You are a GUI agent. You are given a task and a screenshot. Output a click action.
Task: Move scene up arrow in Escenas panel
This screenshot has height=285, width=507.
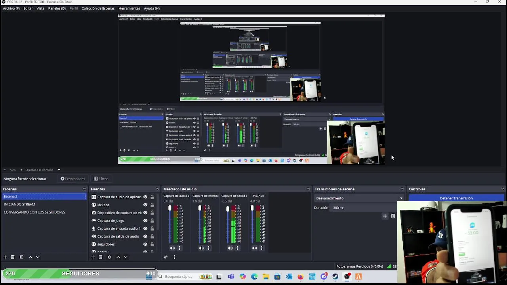30,257
